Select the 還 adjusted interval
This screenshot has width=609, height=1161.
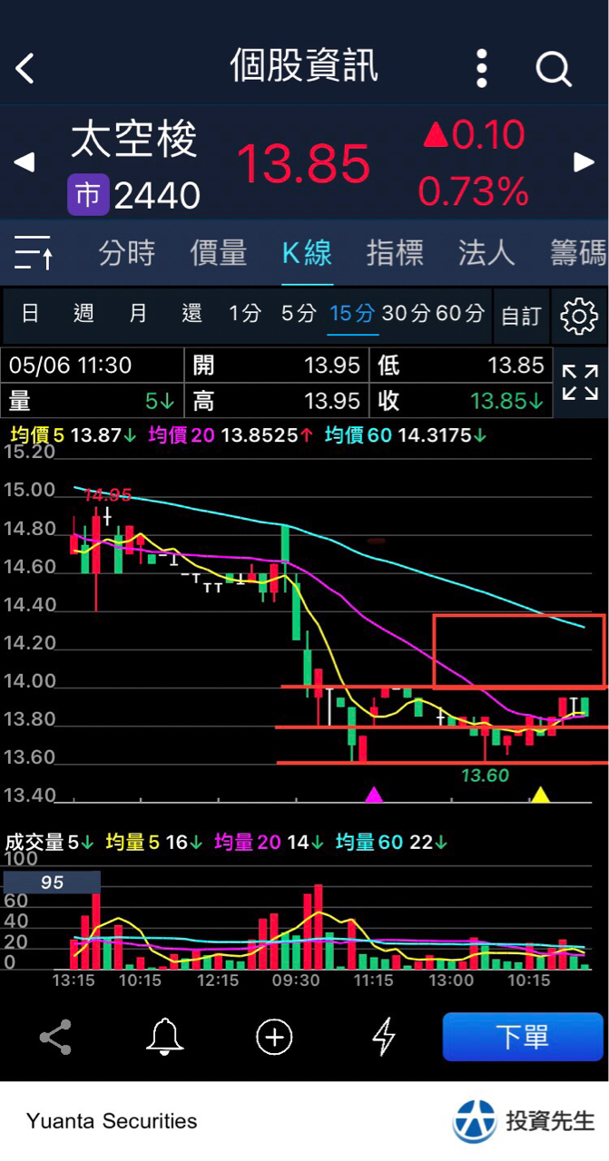(192, 314)
